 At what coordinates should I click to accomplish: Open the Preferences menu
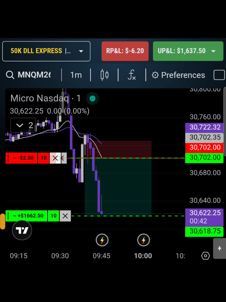[x=178, y=75]
